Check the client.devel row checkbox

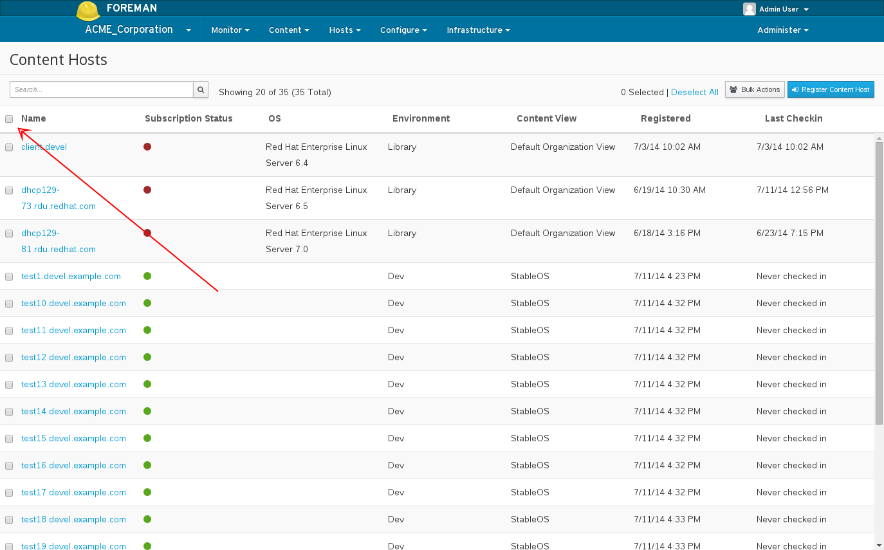coord(9,147)
